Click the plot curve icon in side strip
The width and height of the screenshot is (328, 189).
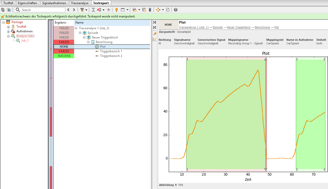click(x=155, y=39)
